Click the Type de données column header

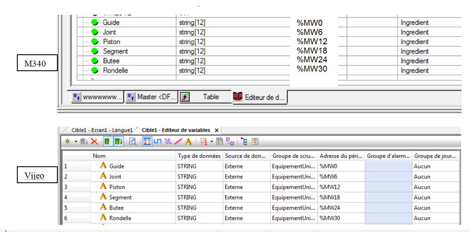point(199,156)
